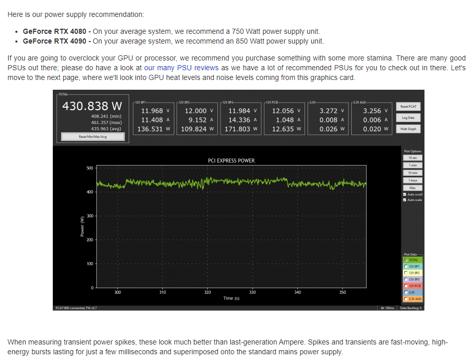Enable the 12V 8P1 plot data checkbox

point(406,266)
